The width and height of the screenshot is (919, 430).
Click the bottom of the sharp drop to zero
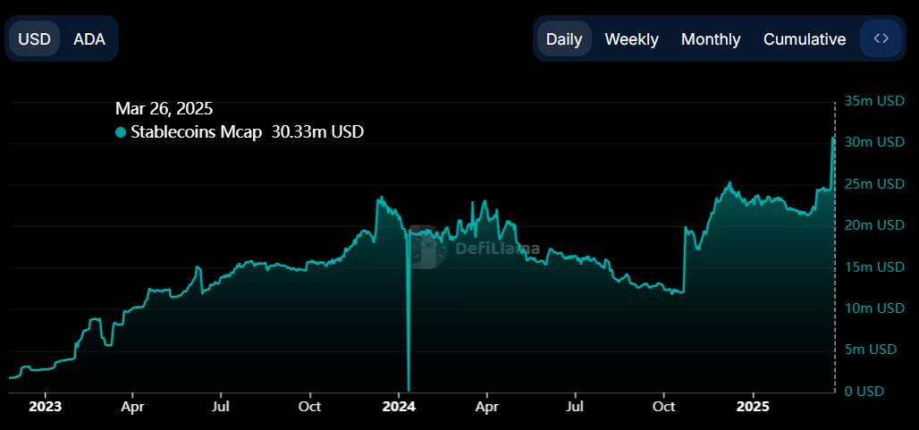pos(409,389)
